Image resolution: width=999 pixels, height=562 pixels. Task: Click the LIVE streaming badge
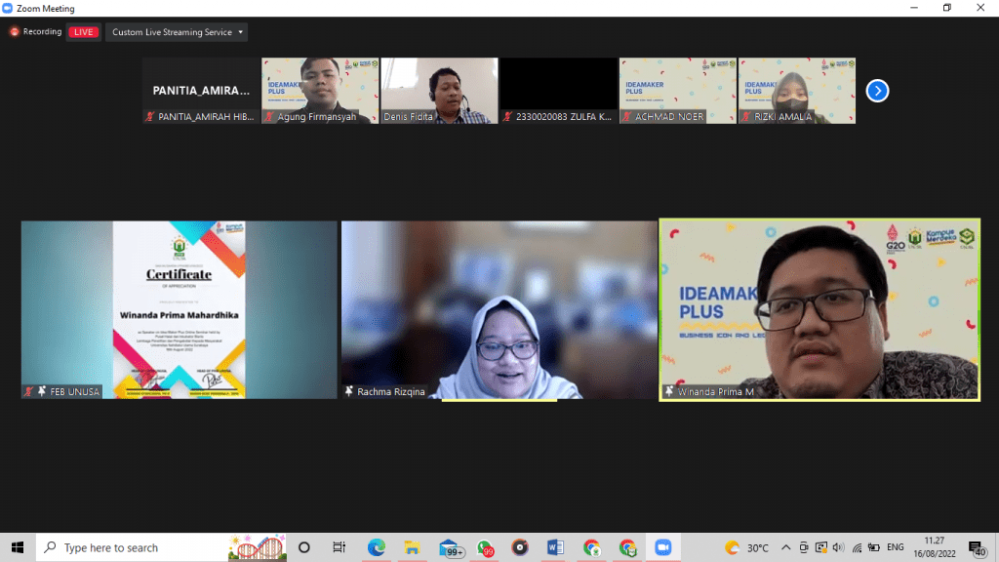[84, 32]
